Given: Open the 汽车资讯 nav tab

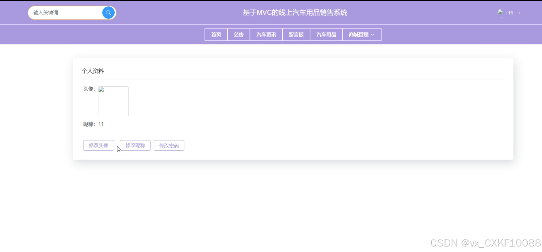Looking at the screenshot, I should click(x=266, y=35).
